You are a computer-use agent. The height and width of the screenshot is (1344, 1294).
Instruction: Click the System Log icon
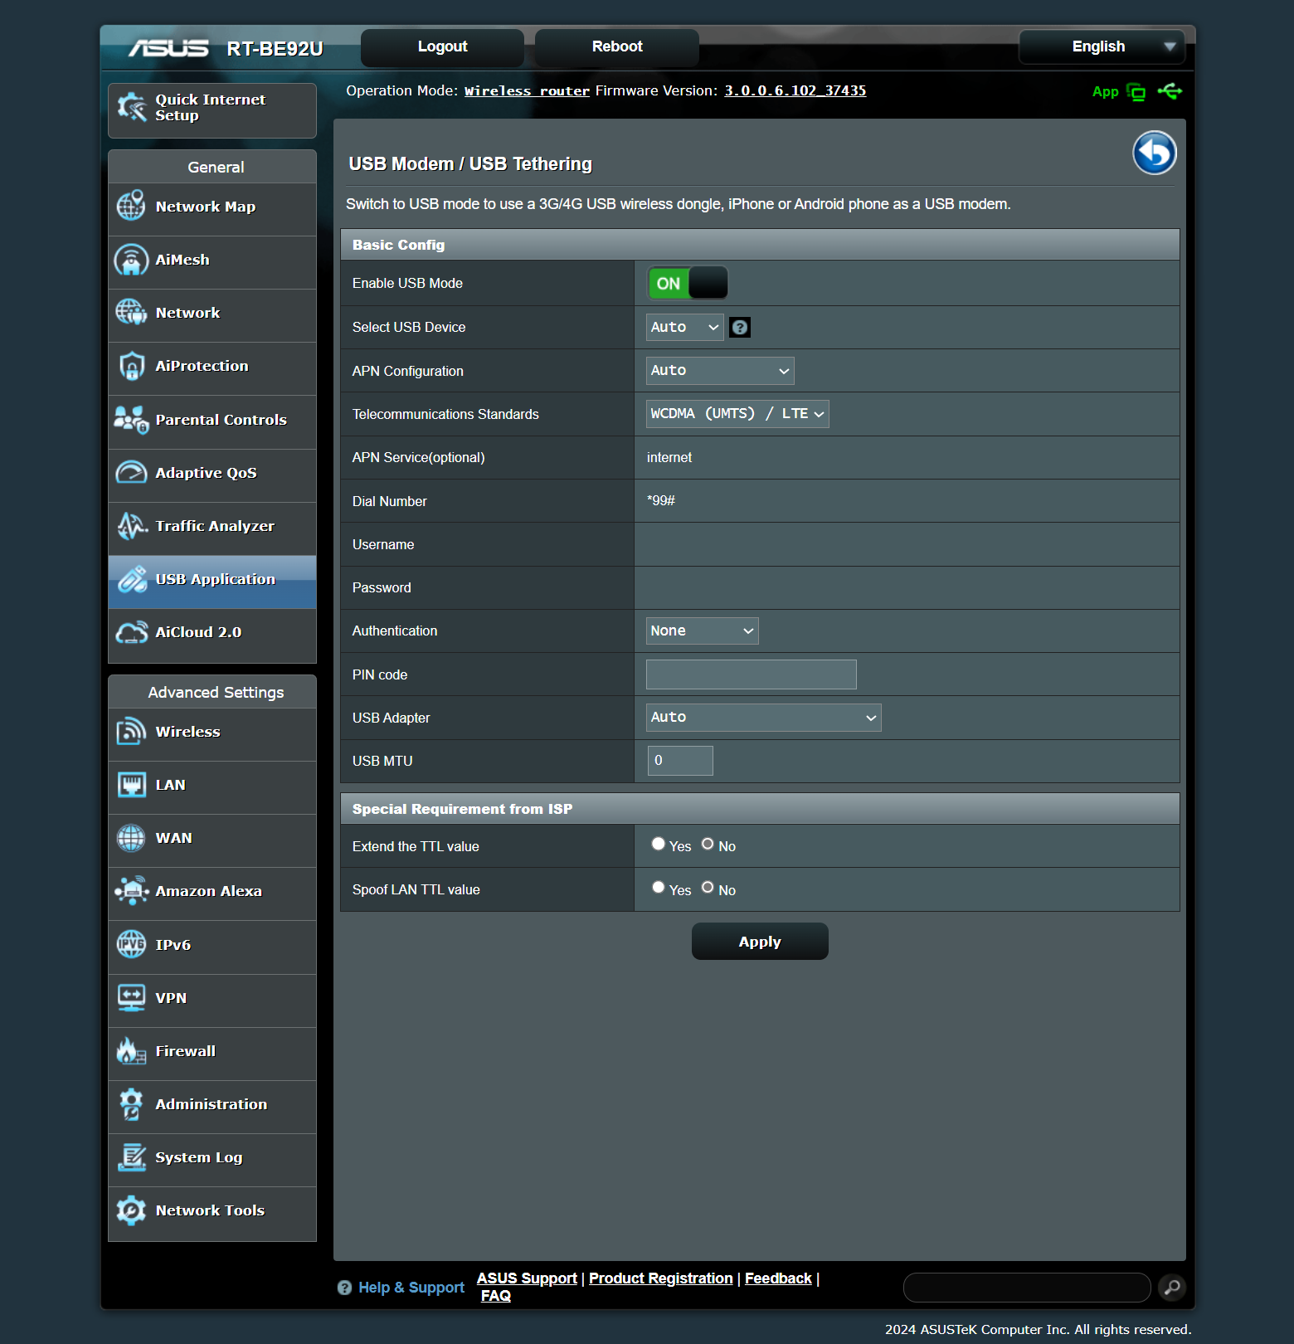[131, 1157]
